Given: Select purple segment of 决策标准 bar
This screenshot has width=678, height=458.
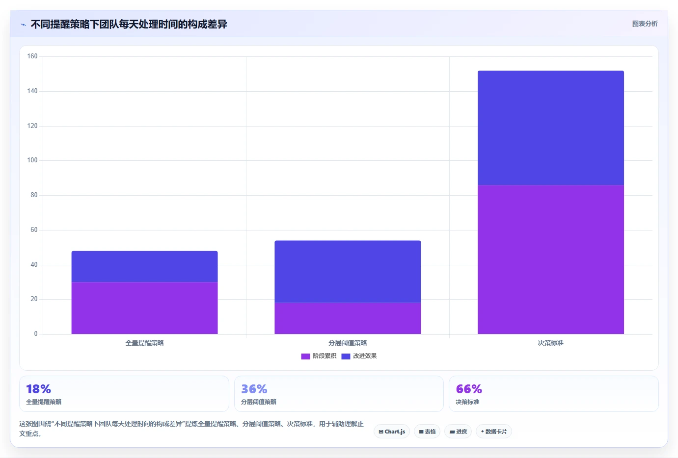Looking at the screenshot, I should pyautogui.click(x=551, y=259).
